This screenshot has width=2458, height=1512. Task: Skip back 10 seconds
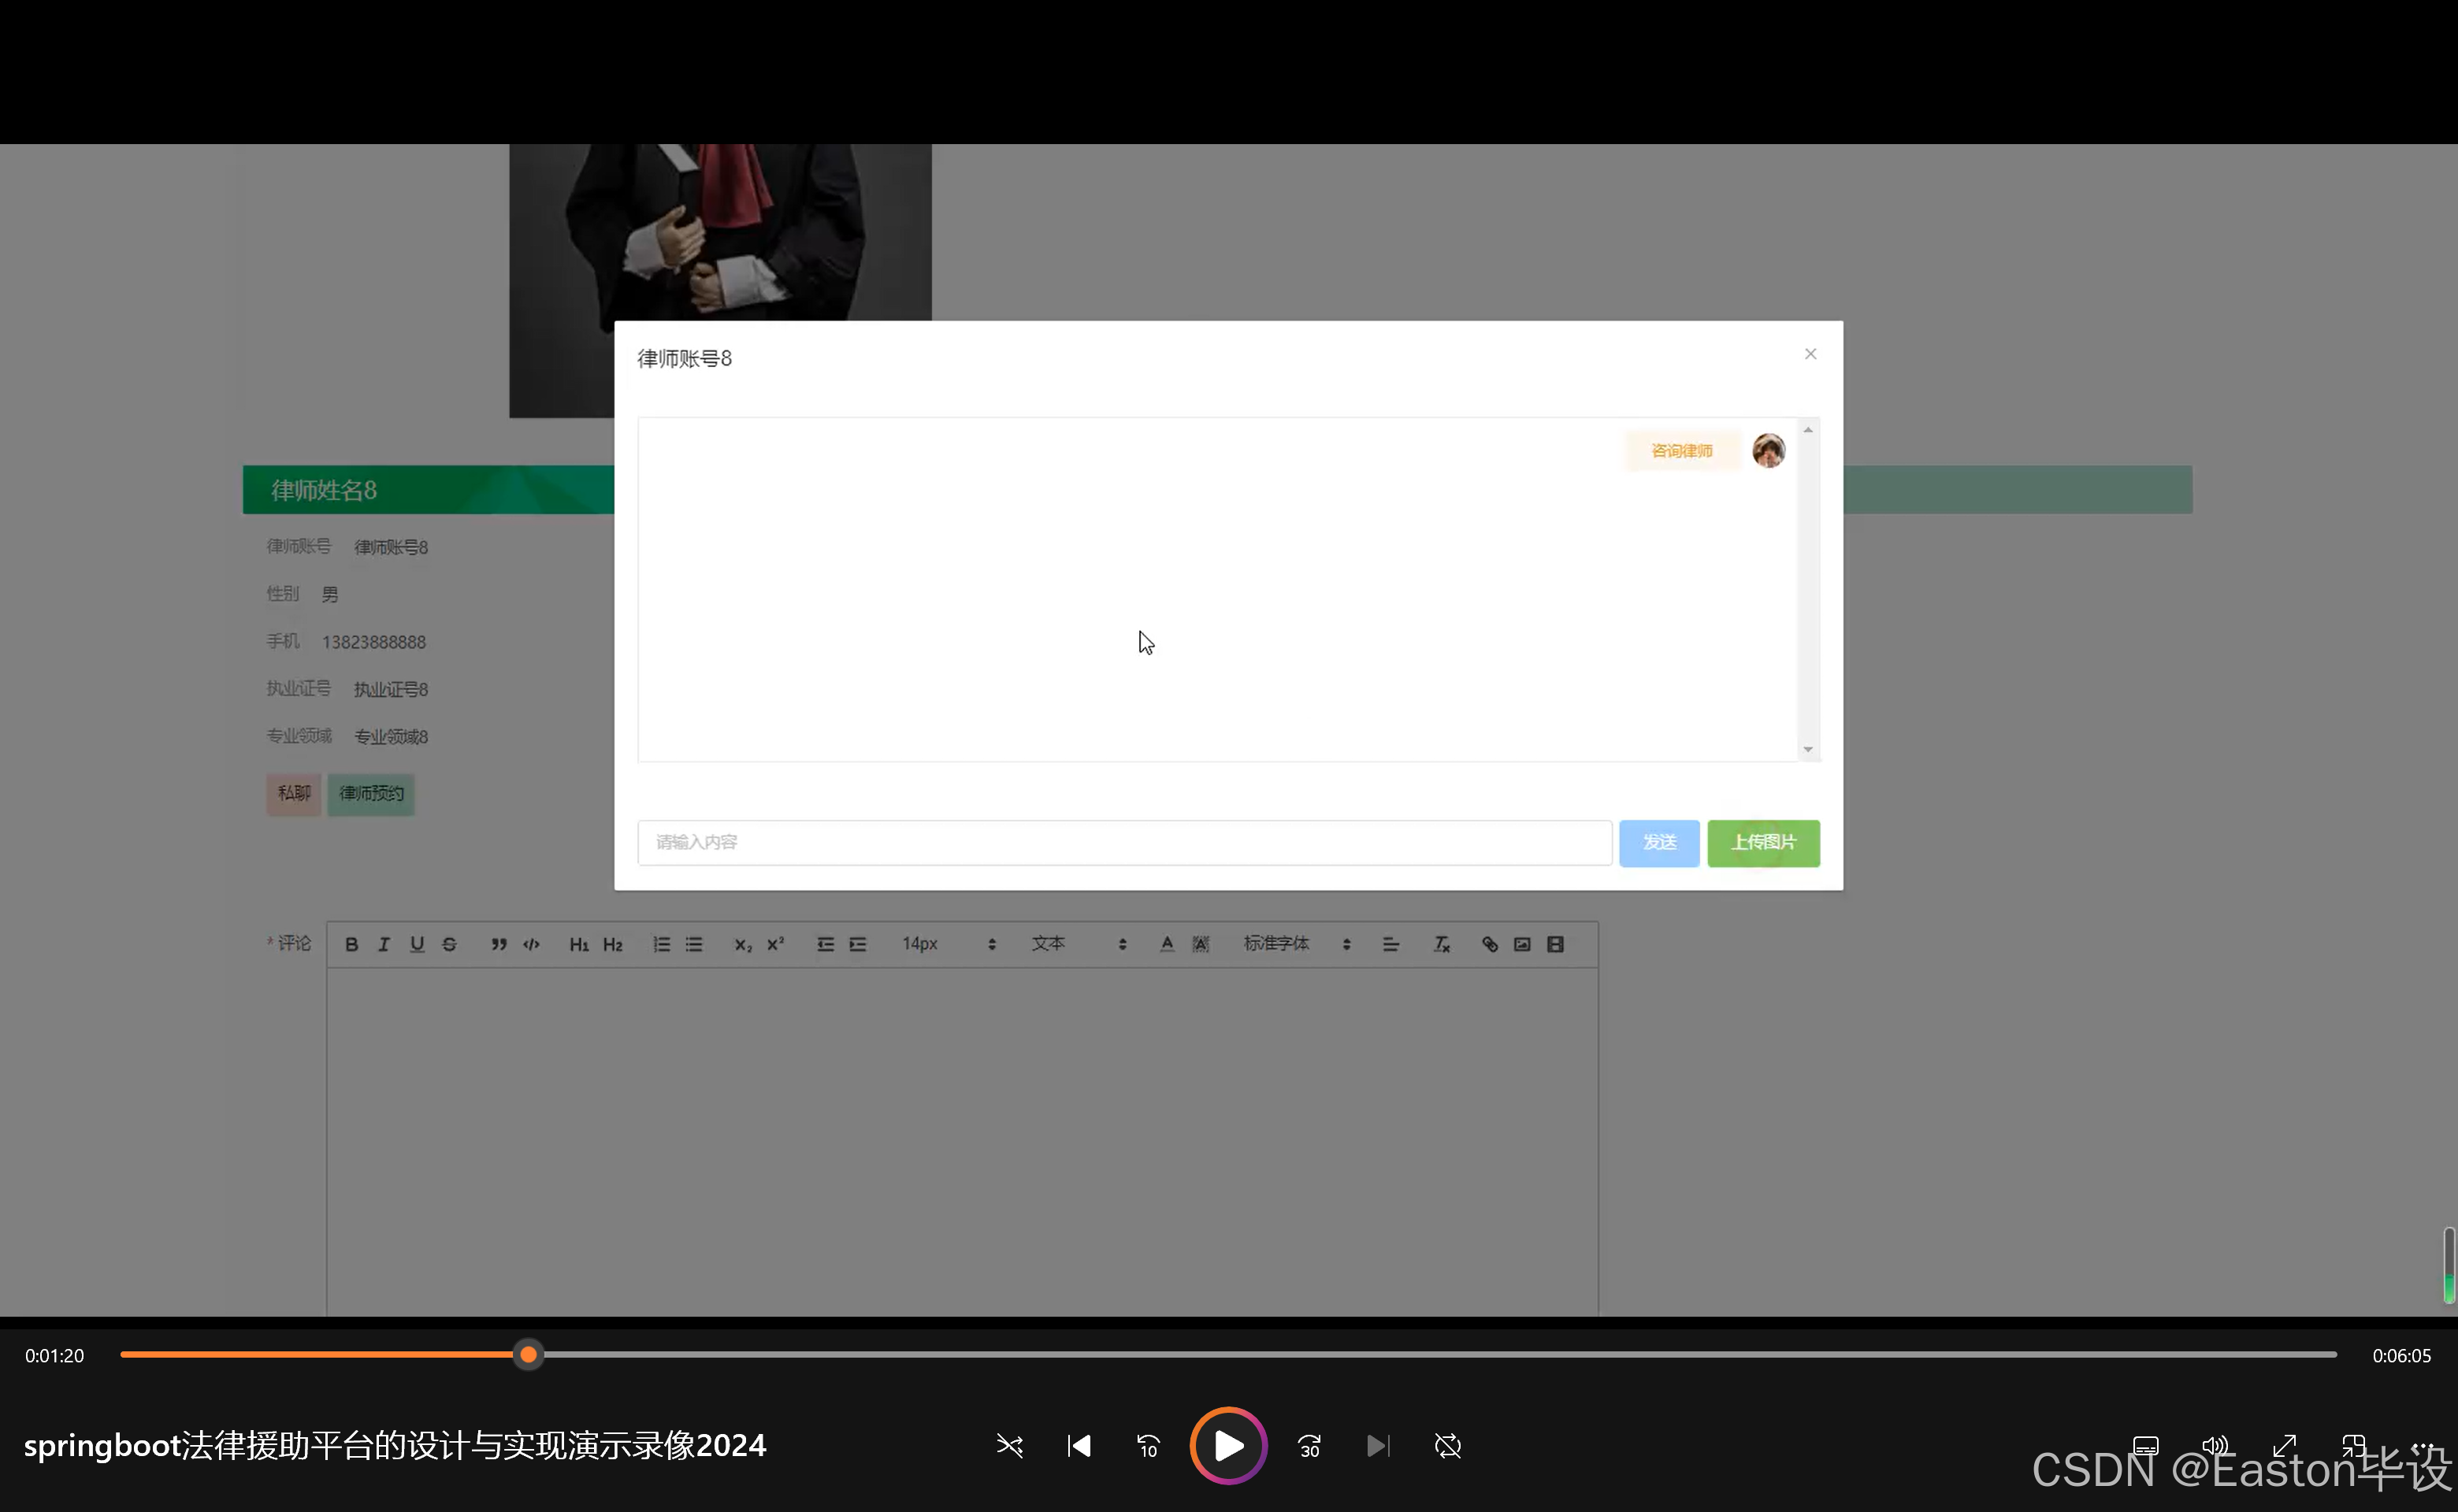tap(1148, 1446)
